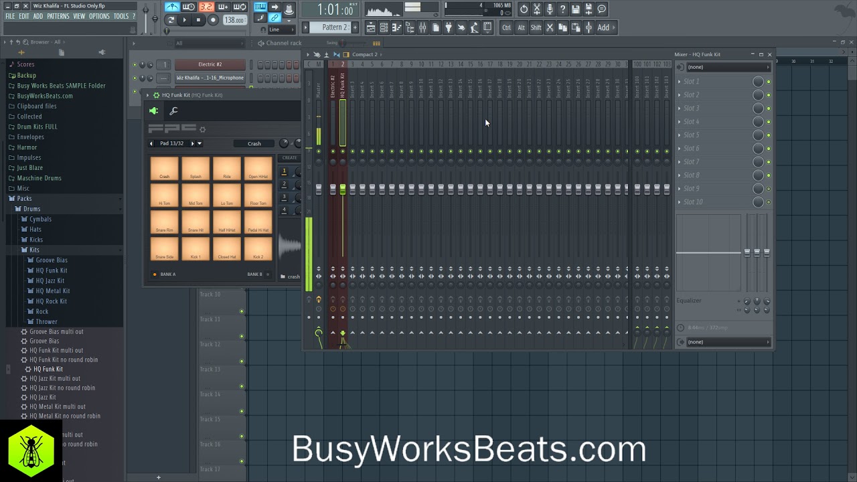857x482 pixels.
Task: Toggle pattern/song mode button
Action: (x=171, y=20)
